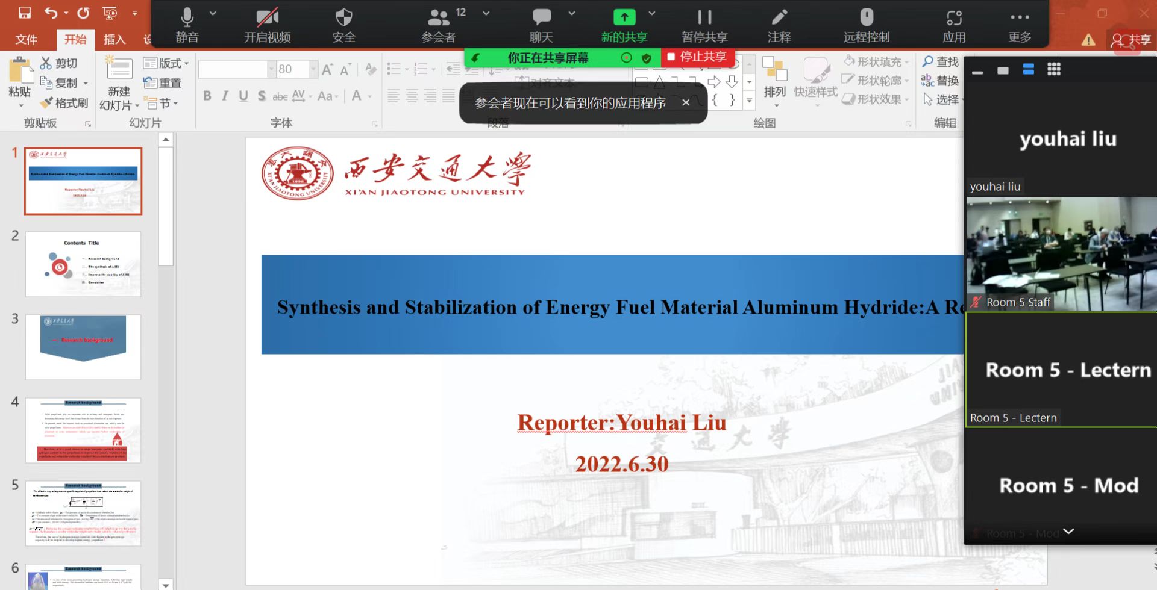Viewport: 1157px width, 590px height.
Task: Dismiss the participants notification banner
Action: (685, 103)
